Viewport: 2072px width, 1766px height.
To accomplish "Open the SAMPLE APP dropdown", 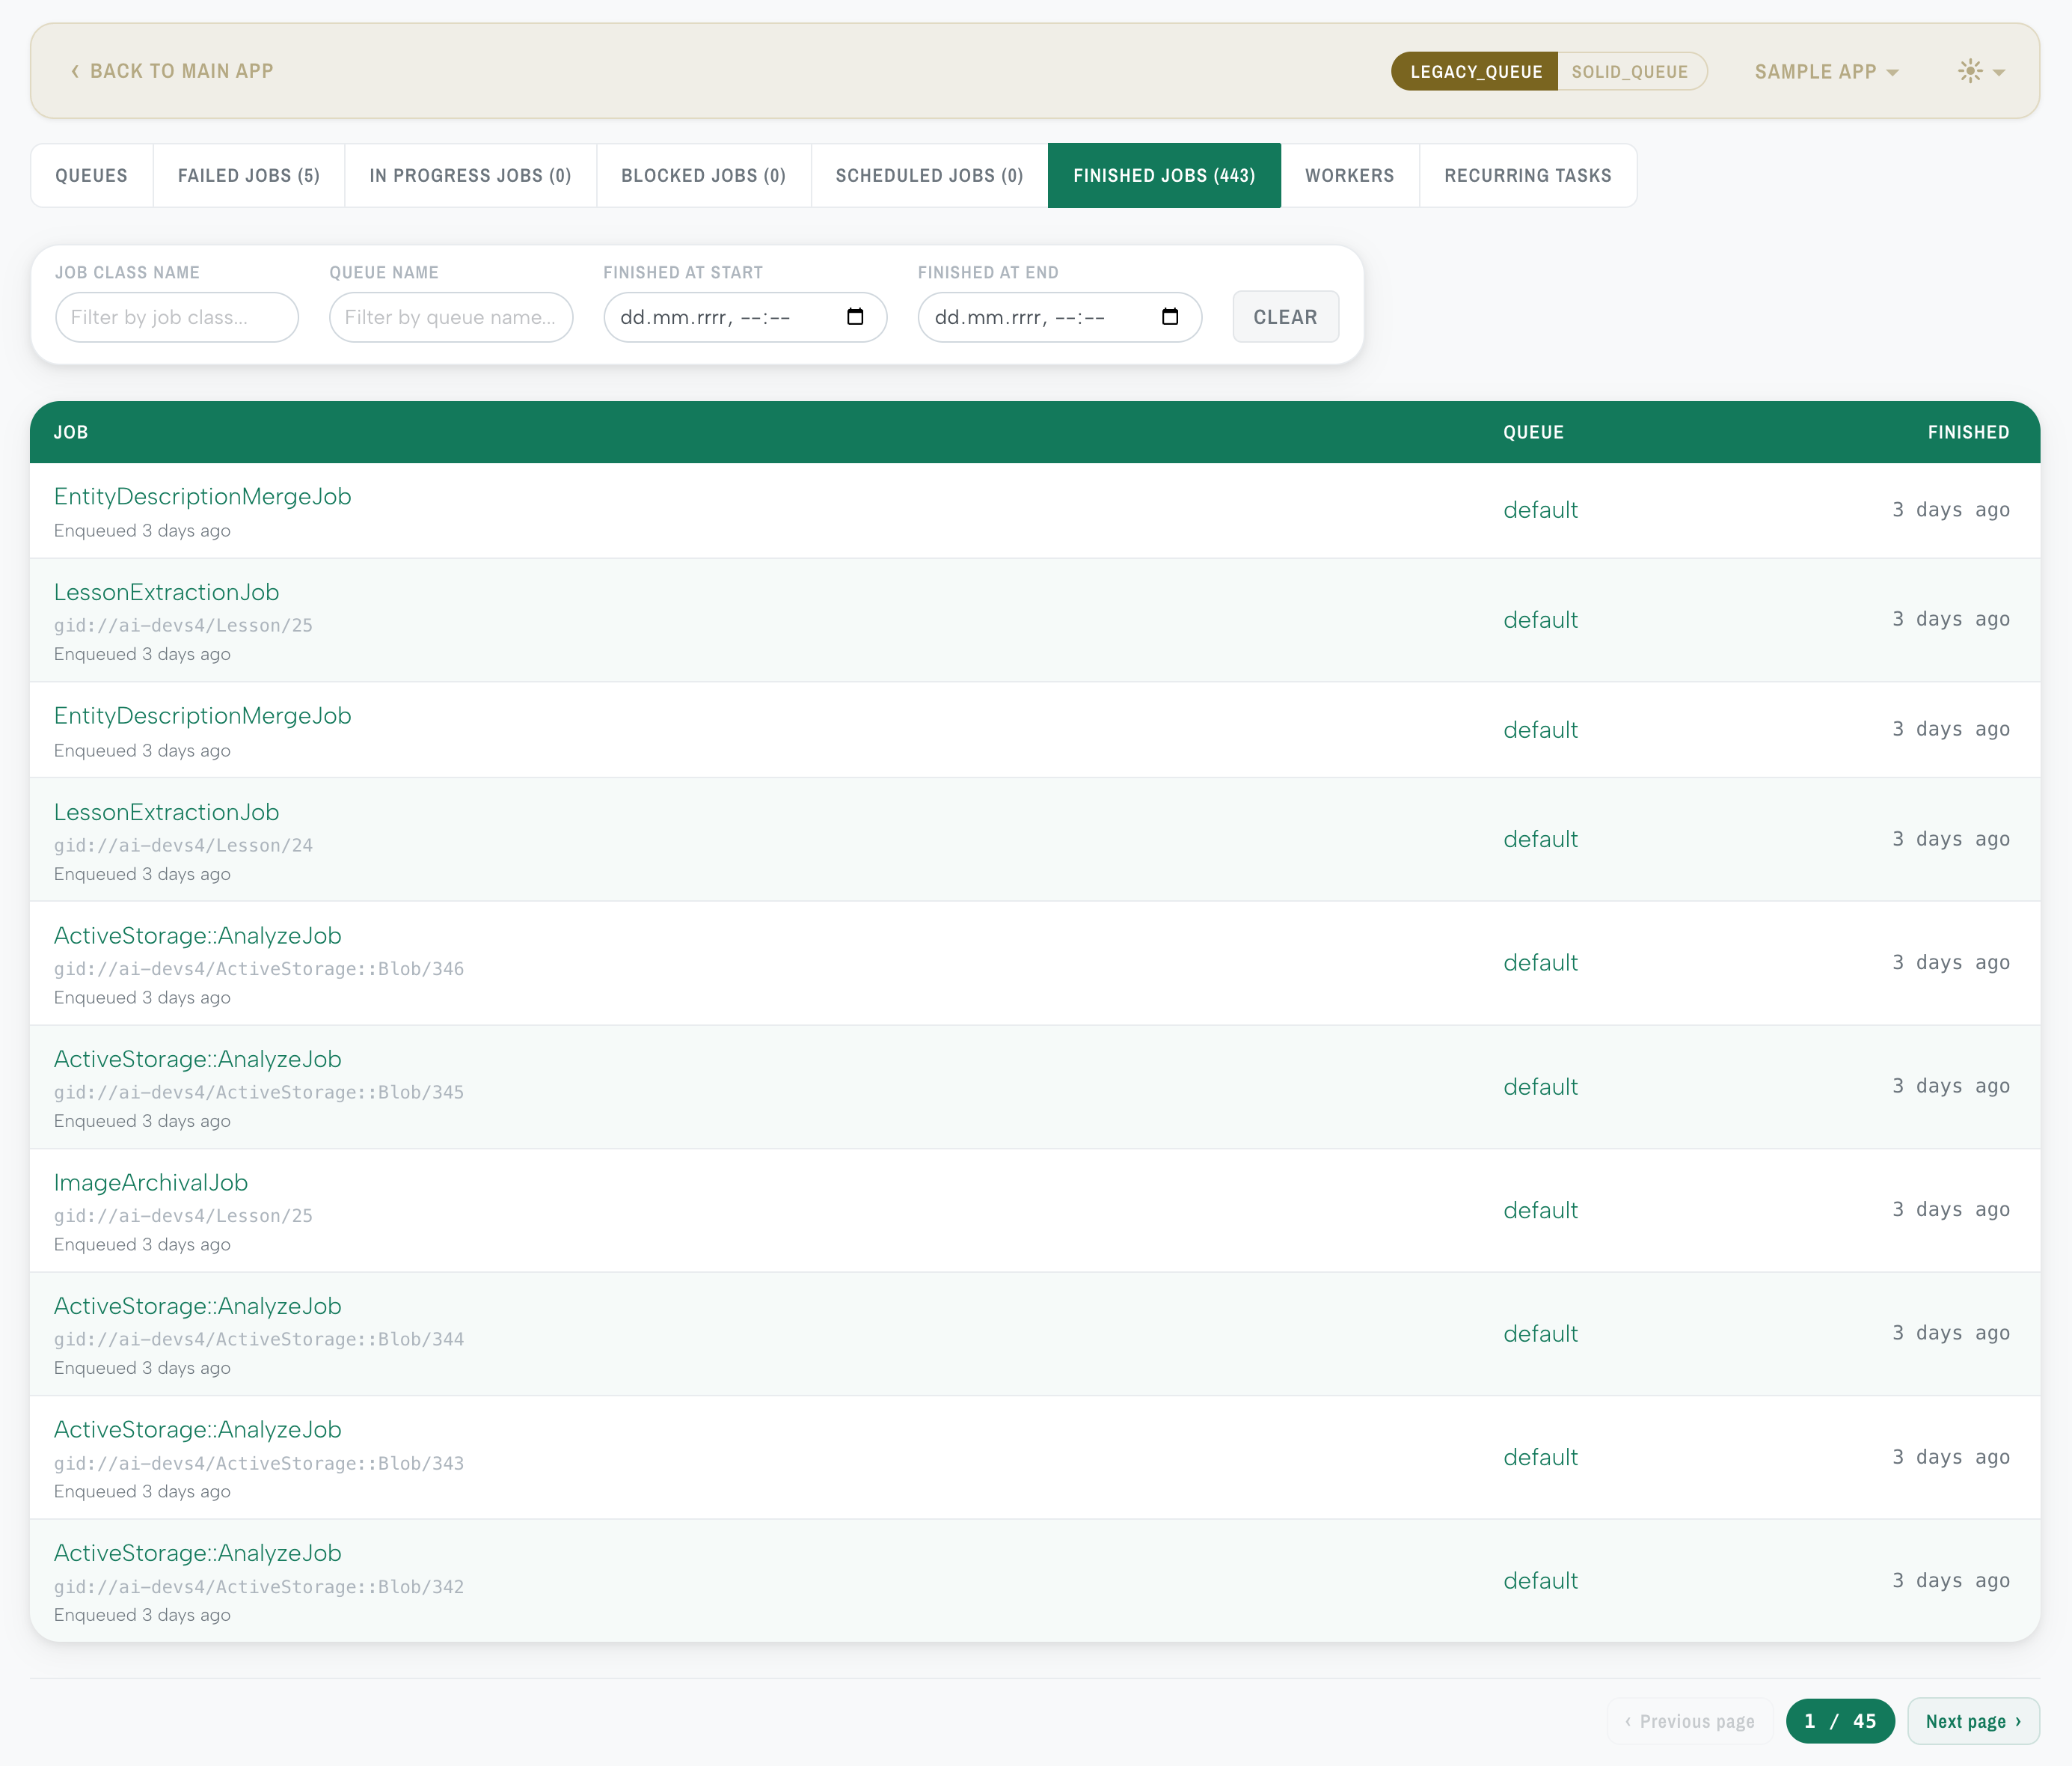I will coord(1824,71).
